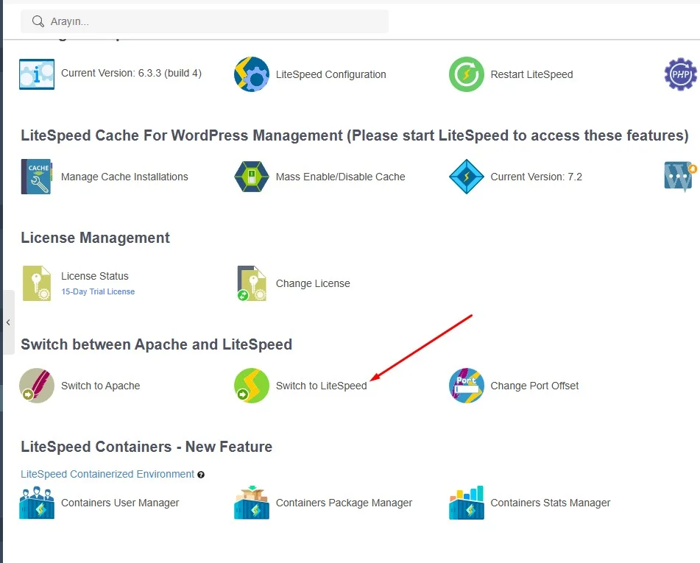Expand the collapsed left sidebar arrow
This screenshot has height=563, width=700.
click(x=7, y=322)
